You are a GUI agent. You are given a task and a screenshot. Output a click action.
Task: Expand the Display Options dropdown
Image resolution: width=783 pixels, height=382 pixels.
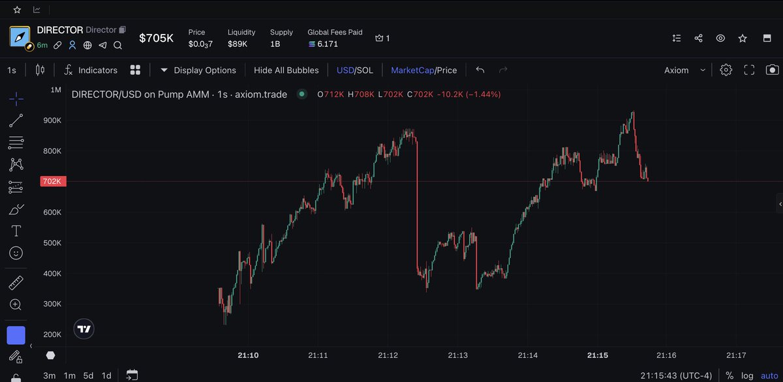(198, 70)
